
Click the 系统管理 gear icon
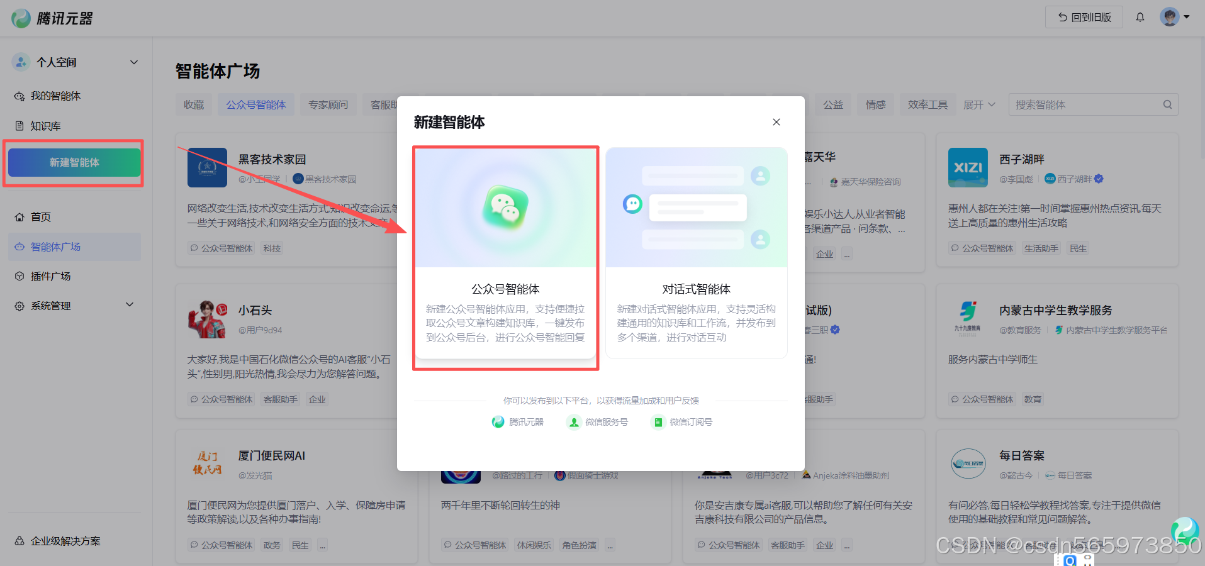tap(20, 306)
